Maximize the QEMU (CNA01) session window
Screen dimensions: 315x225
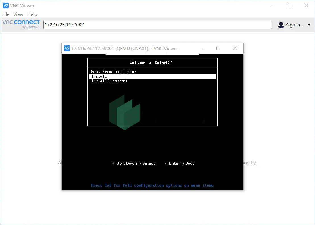[x=218, y=48]
